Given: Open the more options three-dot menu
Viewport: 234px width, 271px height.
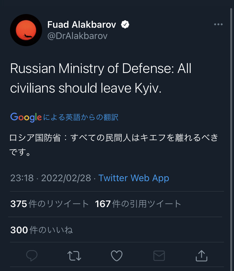Looking at the screenshot, I should click(x=218, y=25).
